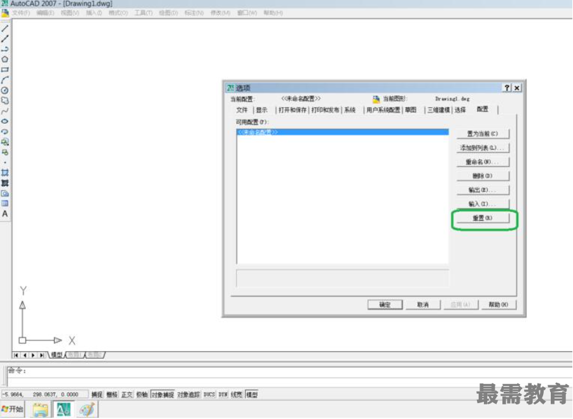Switch to the 三维建模 tab
Screen dimensions: 573x419
[439, 110]
